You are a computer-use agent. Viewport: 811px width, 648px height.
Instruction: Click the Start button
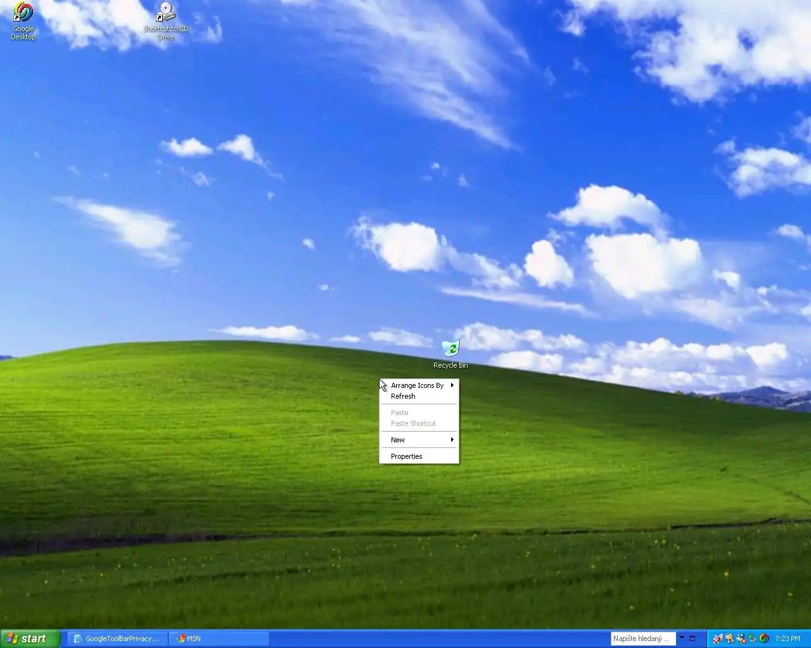(x=30, y=639)
